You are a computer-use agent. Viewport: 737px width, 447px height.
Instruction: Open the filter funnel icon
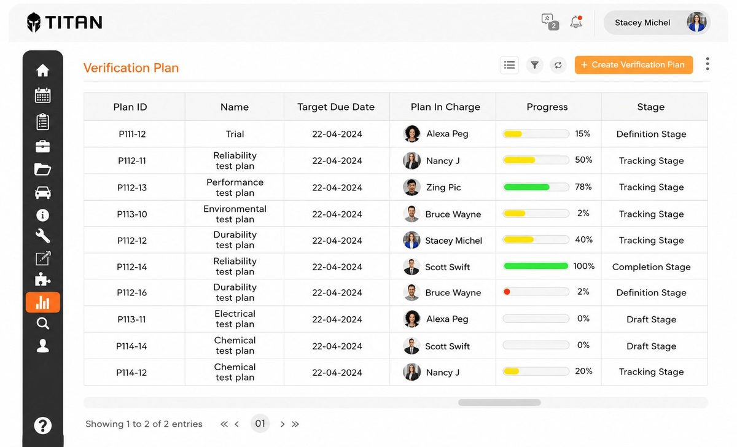pos(535,64)
